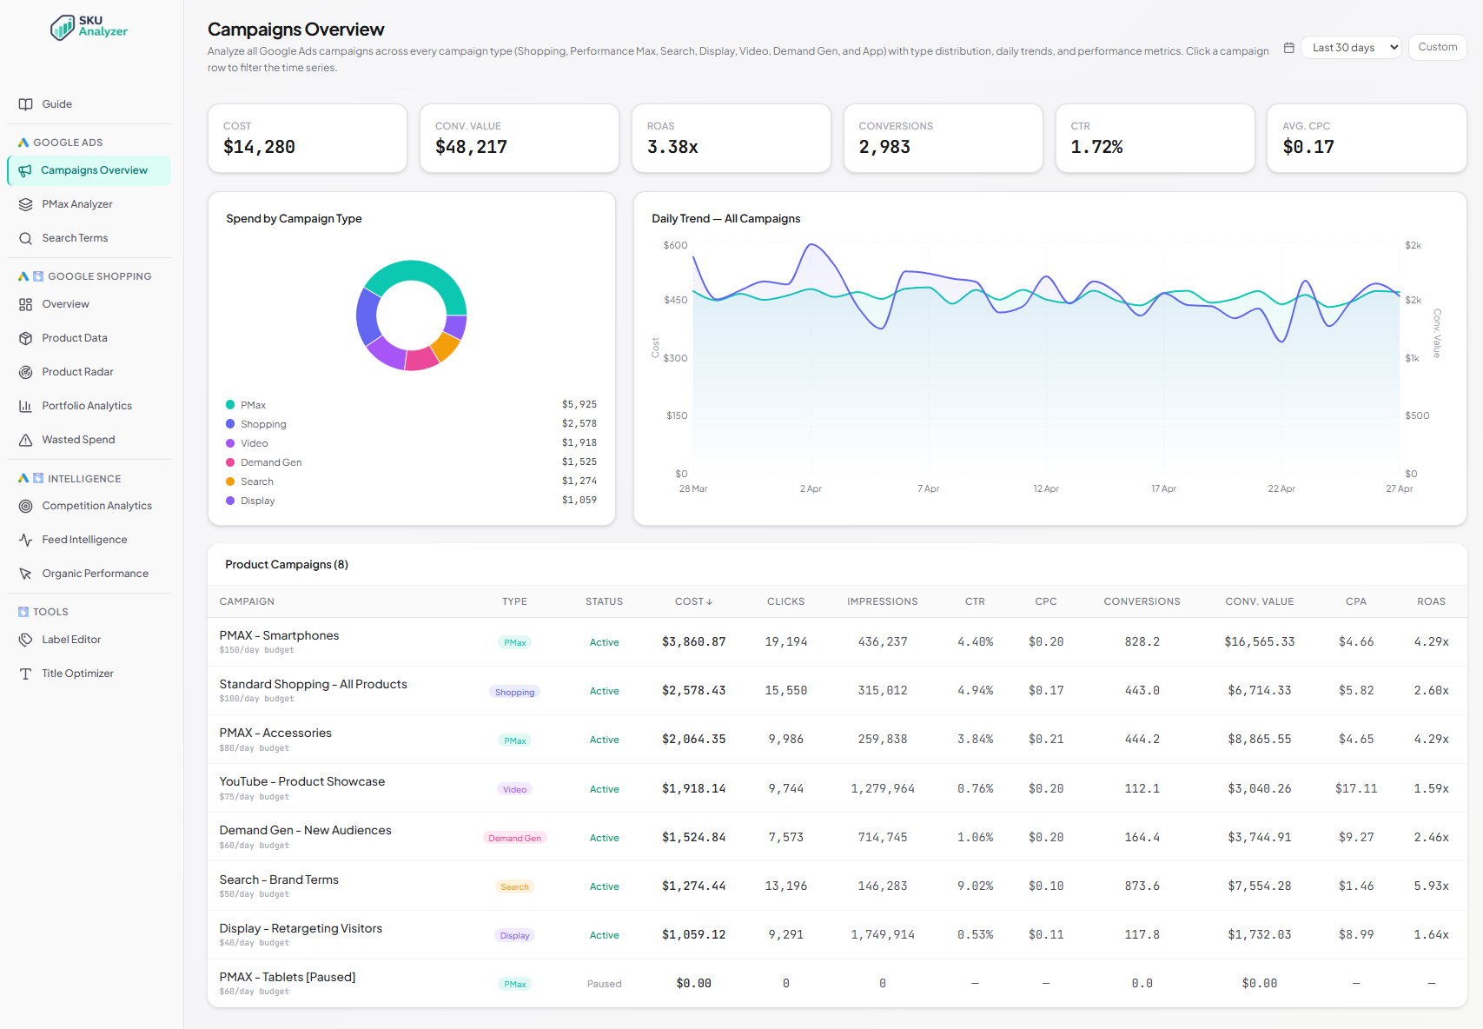This screenshot has width=1483, height=1029.
Task: Click the Search Terms magnifier icon
Action: (x=26, y=238)
